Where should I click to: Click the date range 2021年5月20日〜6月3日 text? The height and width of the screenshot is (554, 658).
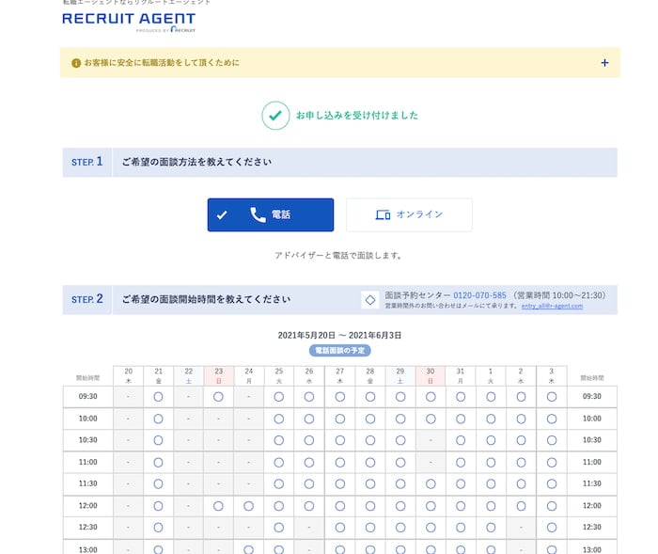click(x=339, y=335)
